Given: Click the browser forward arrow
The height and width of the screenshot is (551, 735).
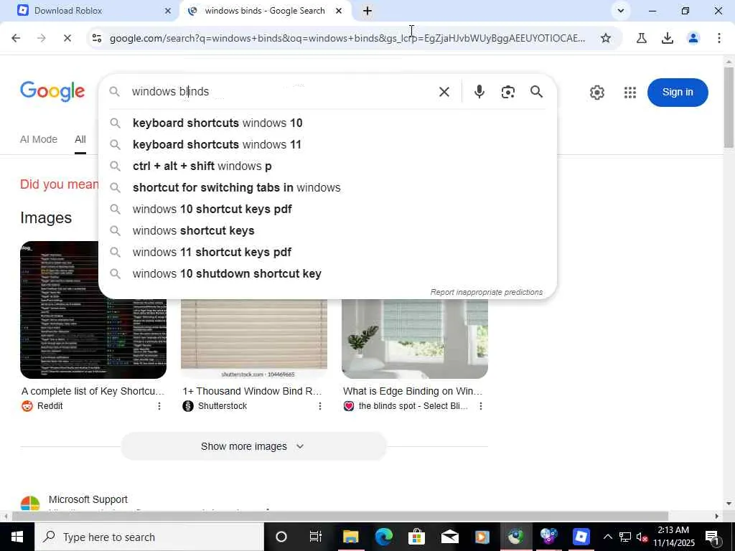Looking at the screenshot, I should [x=41, y=38].
